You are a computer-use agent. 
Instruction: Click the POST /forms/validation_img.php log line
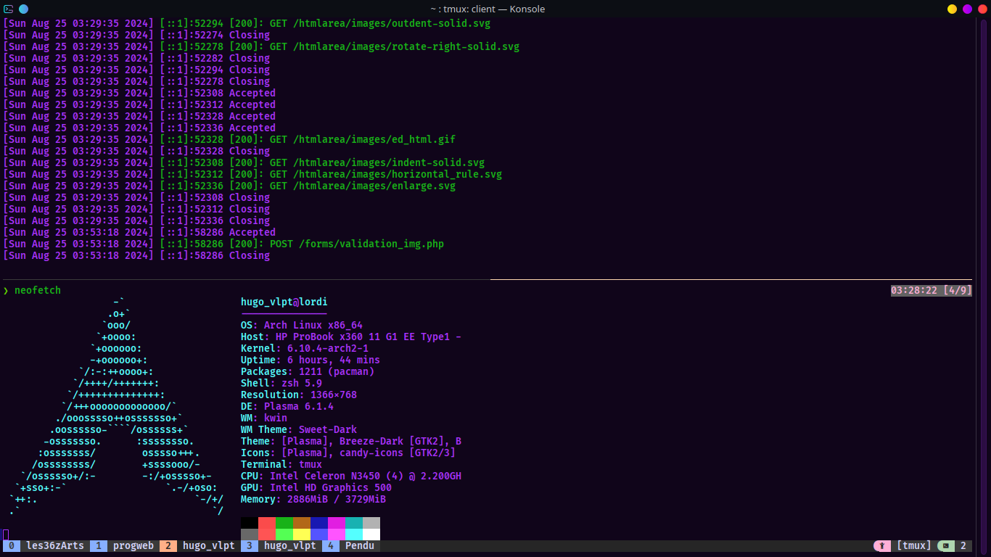(x=223, y=244)
